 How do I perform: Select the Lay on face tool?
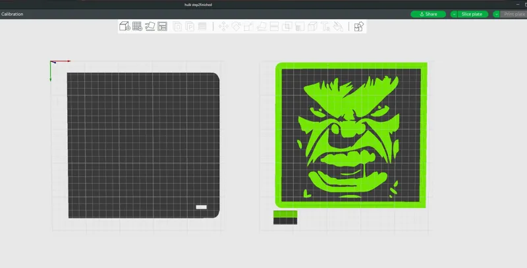262,26
